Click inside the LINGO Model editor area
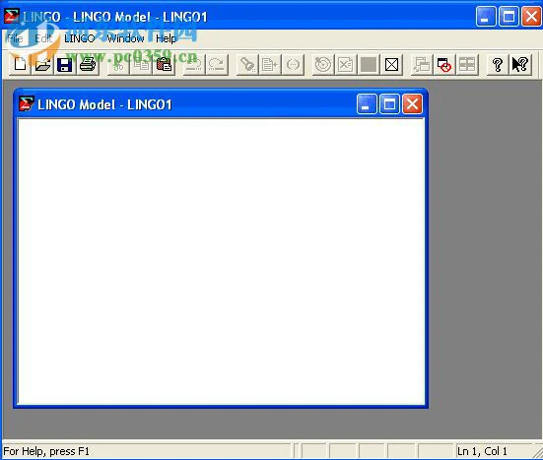Viewport: 543px width, 460px height. 221,261
